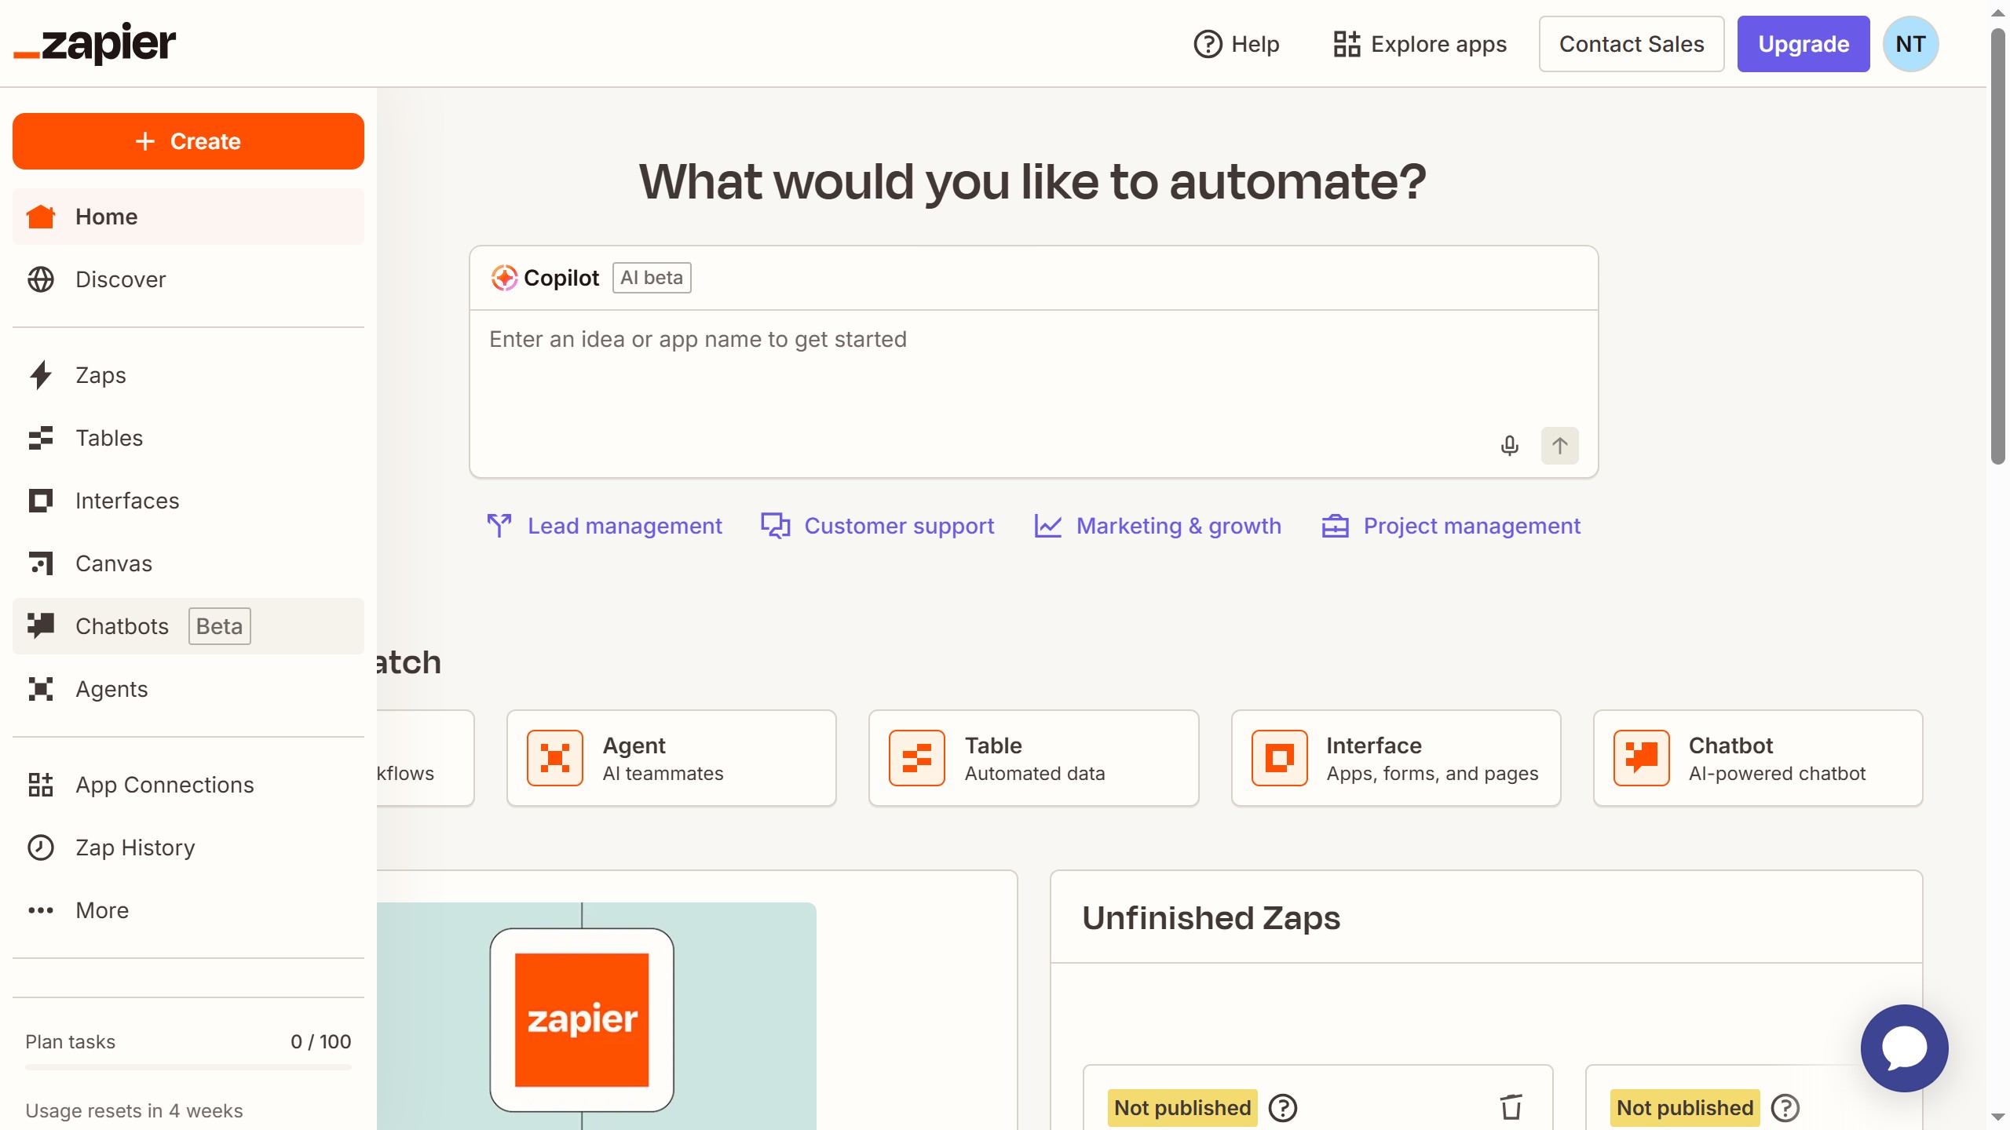Click help icon beside second Not published
2010x1130 pixels.
point(1785,1108)
